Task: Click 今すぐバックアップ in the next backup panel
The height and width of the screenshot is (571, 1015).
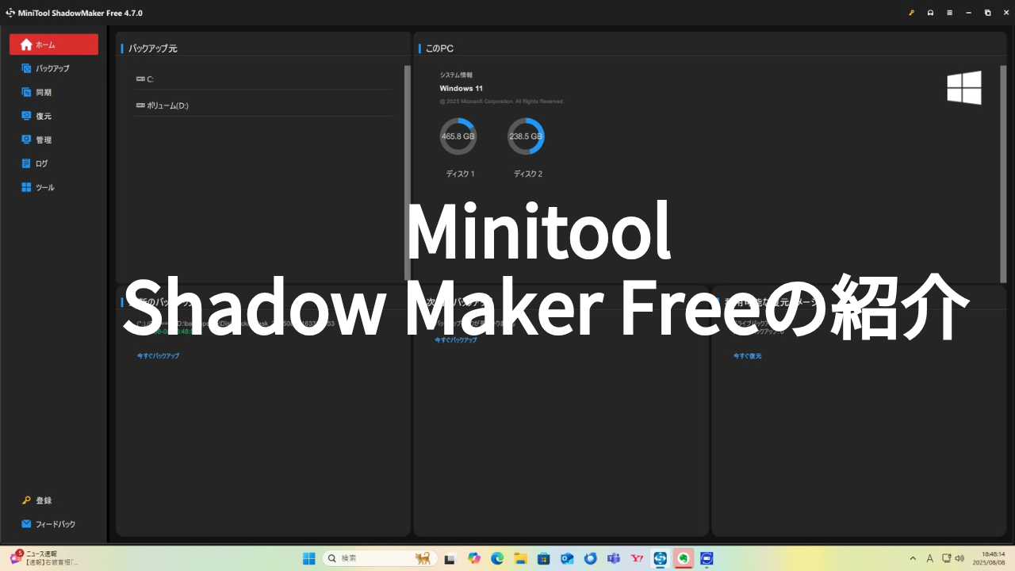Action: point(456,339)
